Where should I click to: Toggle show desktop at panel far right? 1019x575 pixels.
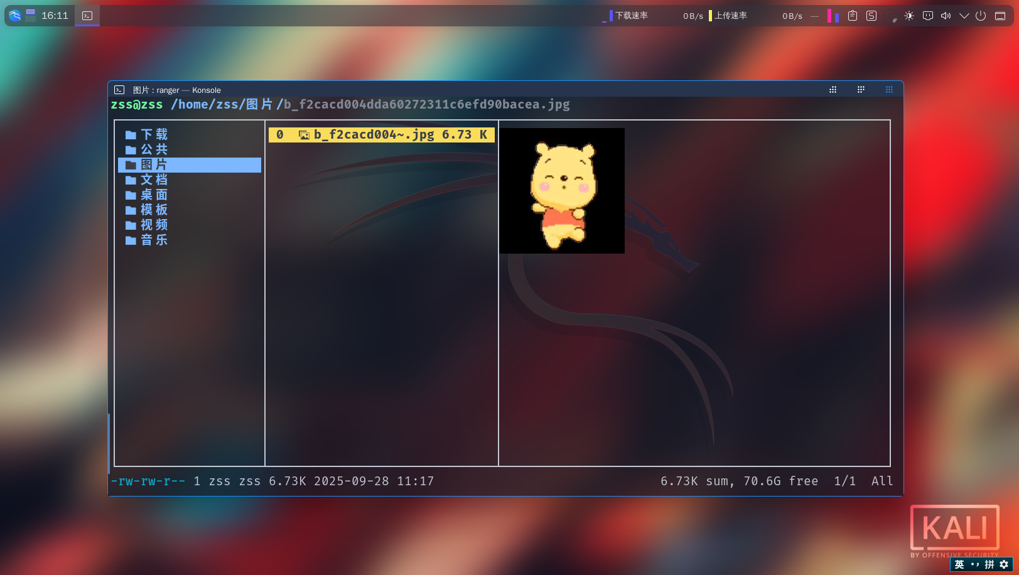pos(1000,16)
